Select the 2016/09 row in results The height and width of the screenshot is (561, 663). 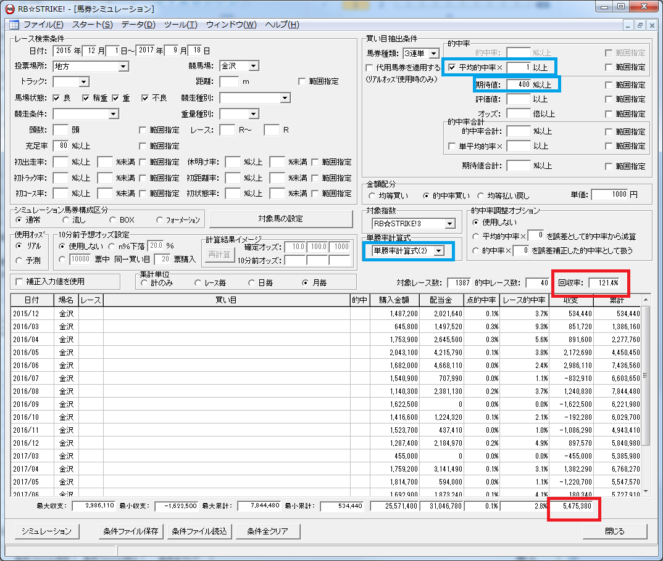click(325, 404)
